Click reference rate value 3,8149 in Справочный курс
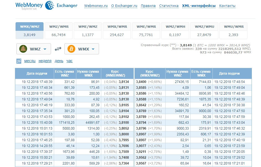The width and height of the screenshot is (261, 167). (186, 45)
